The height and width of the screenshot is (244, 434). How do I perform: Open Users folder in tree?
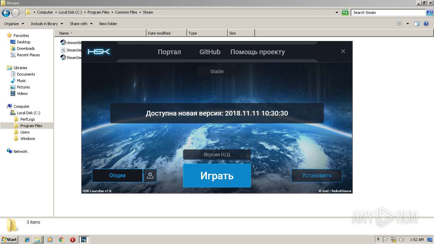tap(25, 132)
